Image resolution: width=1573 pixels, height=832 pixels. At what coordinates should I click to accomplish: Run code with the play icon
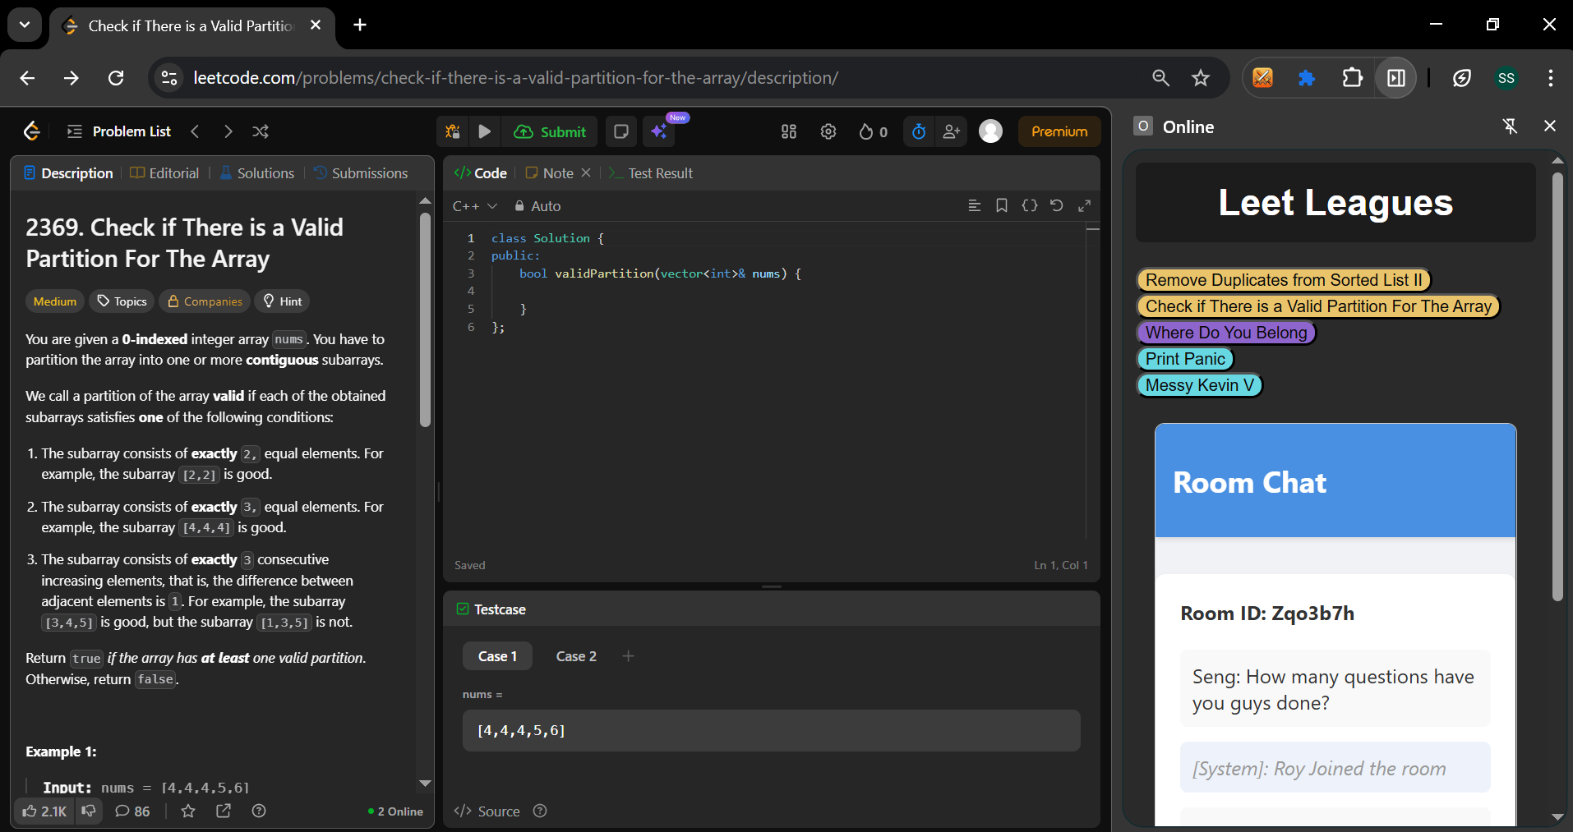(485, 131)
